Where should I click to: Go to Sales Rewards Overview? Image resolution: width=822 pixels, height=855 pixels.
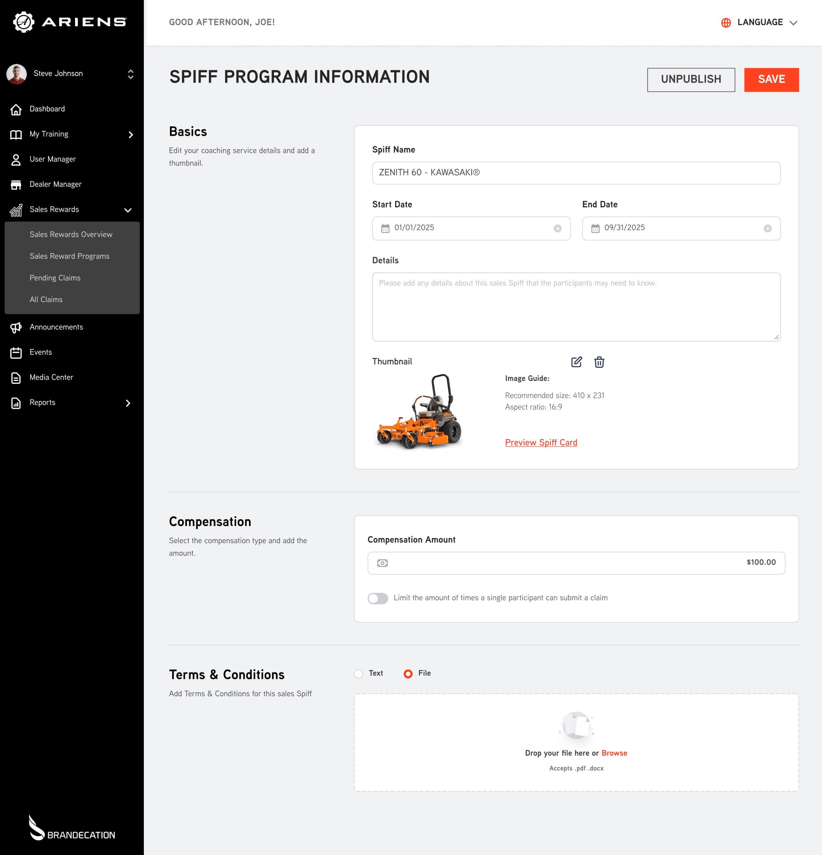pyautogui.click(x=71, y=235)
